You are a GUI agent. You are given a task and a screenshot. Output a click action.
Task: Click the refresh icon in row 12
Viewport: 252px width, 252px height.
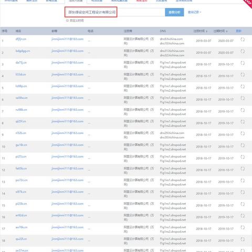pos(243,169)
